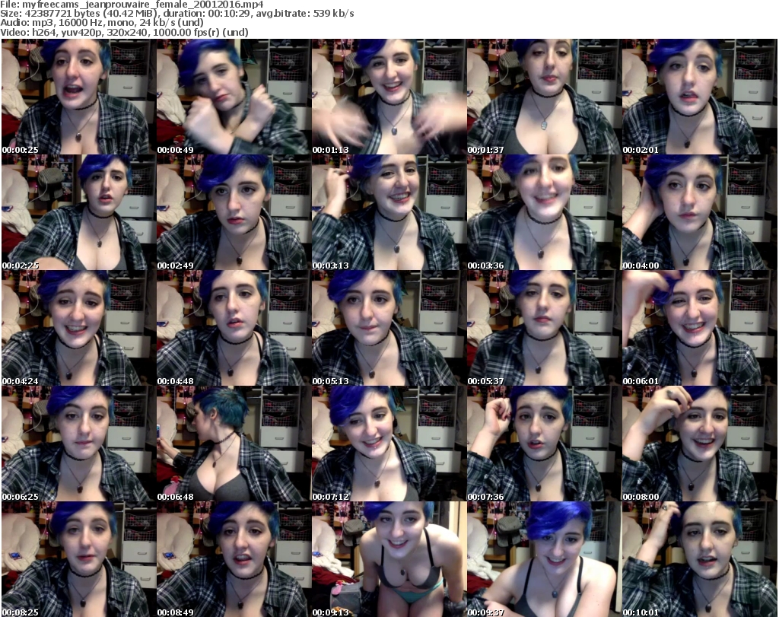The width and height of the screenshot is (779, 617).
Task: Choose the frame stamped 00:04:00
Action: [x=699, y=212]
